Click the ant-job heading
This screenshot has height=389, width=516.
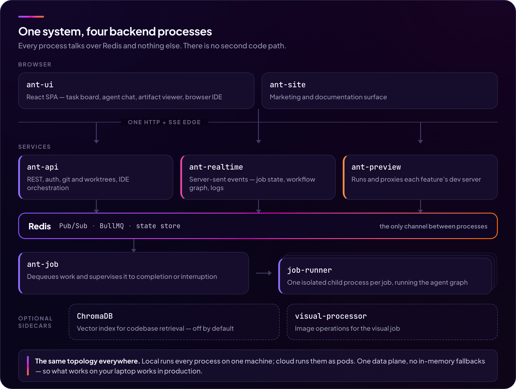click(43, 264)
